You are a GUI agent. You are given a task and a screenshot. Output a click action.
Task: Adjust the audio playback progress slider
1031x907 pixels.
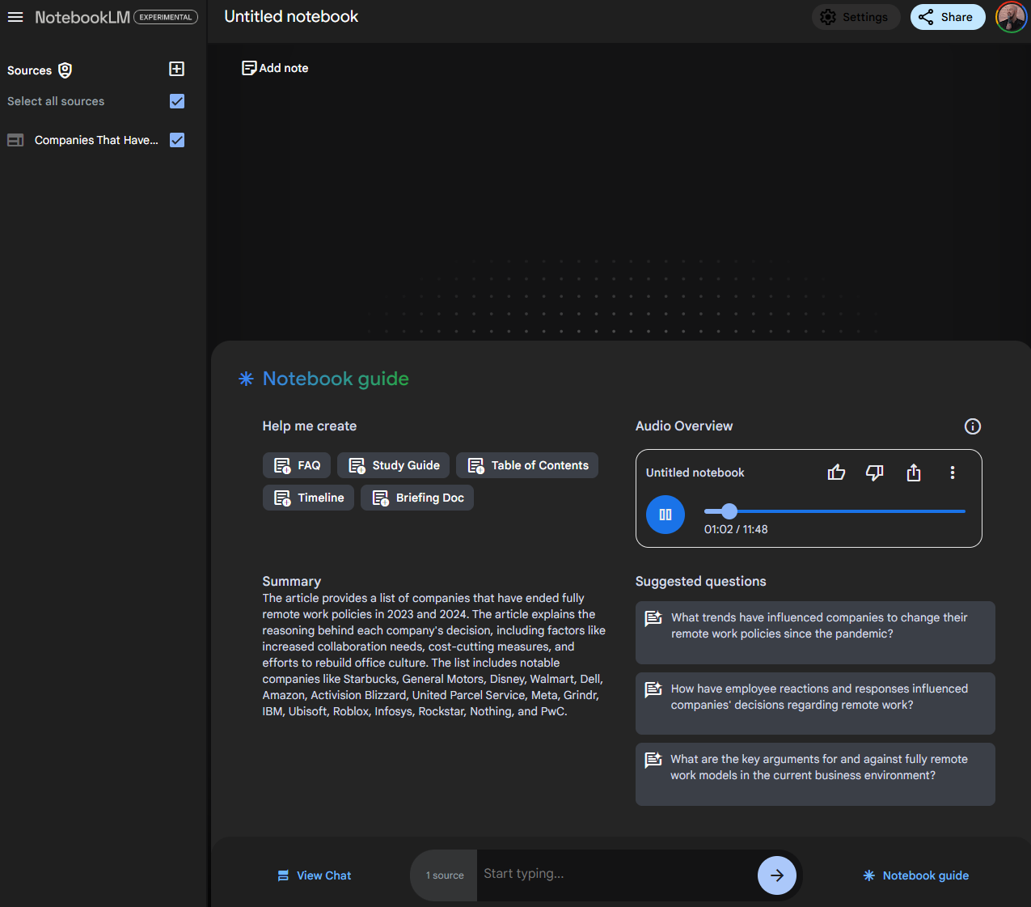pyautogui.click(x=729, y=511)
